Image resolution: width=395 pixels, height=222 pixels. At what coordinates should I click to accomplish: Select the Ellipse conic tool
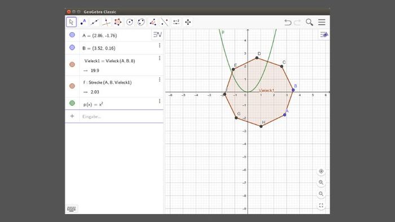point(141,22)
